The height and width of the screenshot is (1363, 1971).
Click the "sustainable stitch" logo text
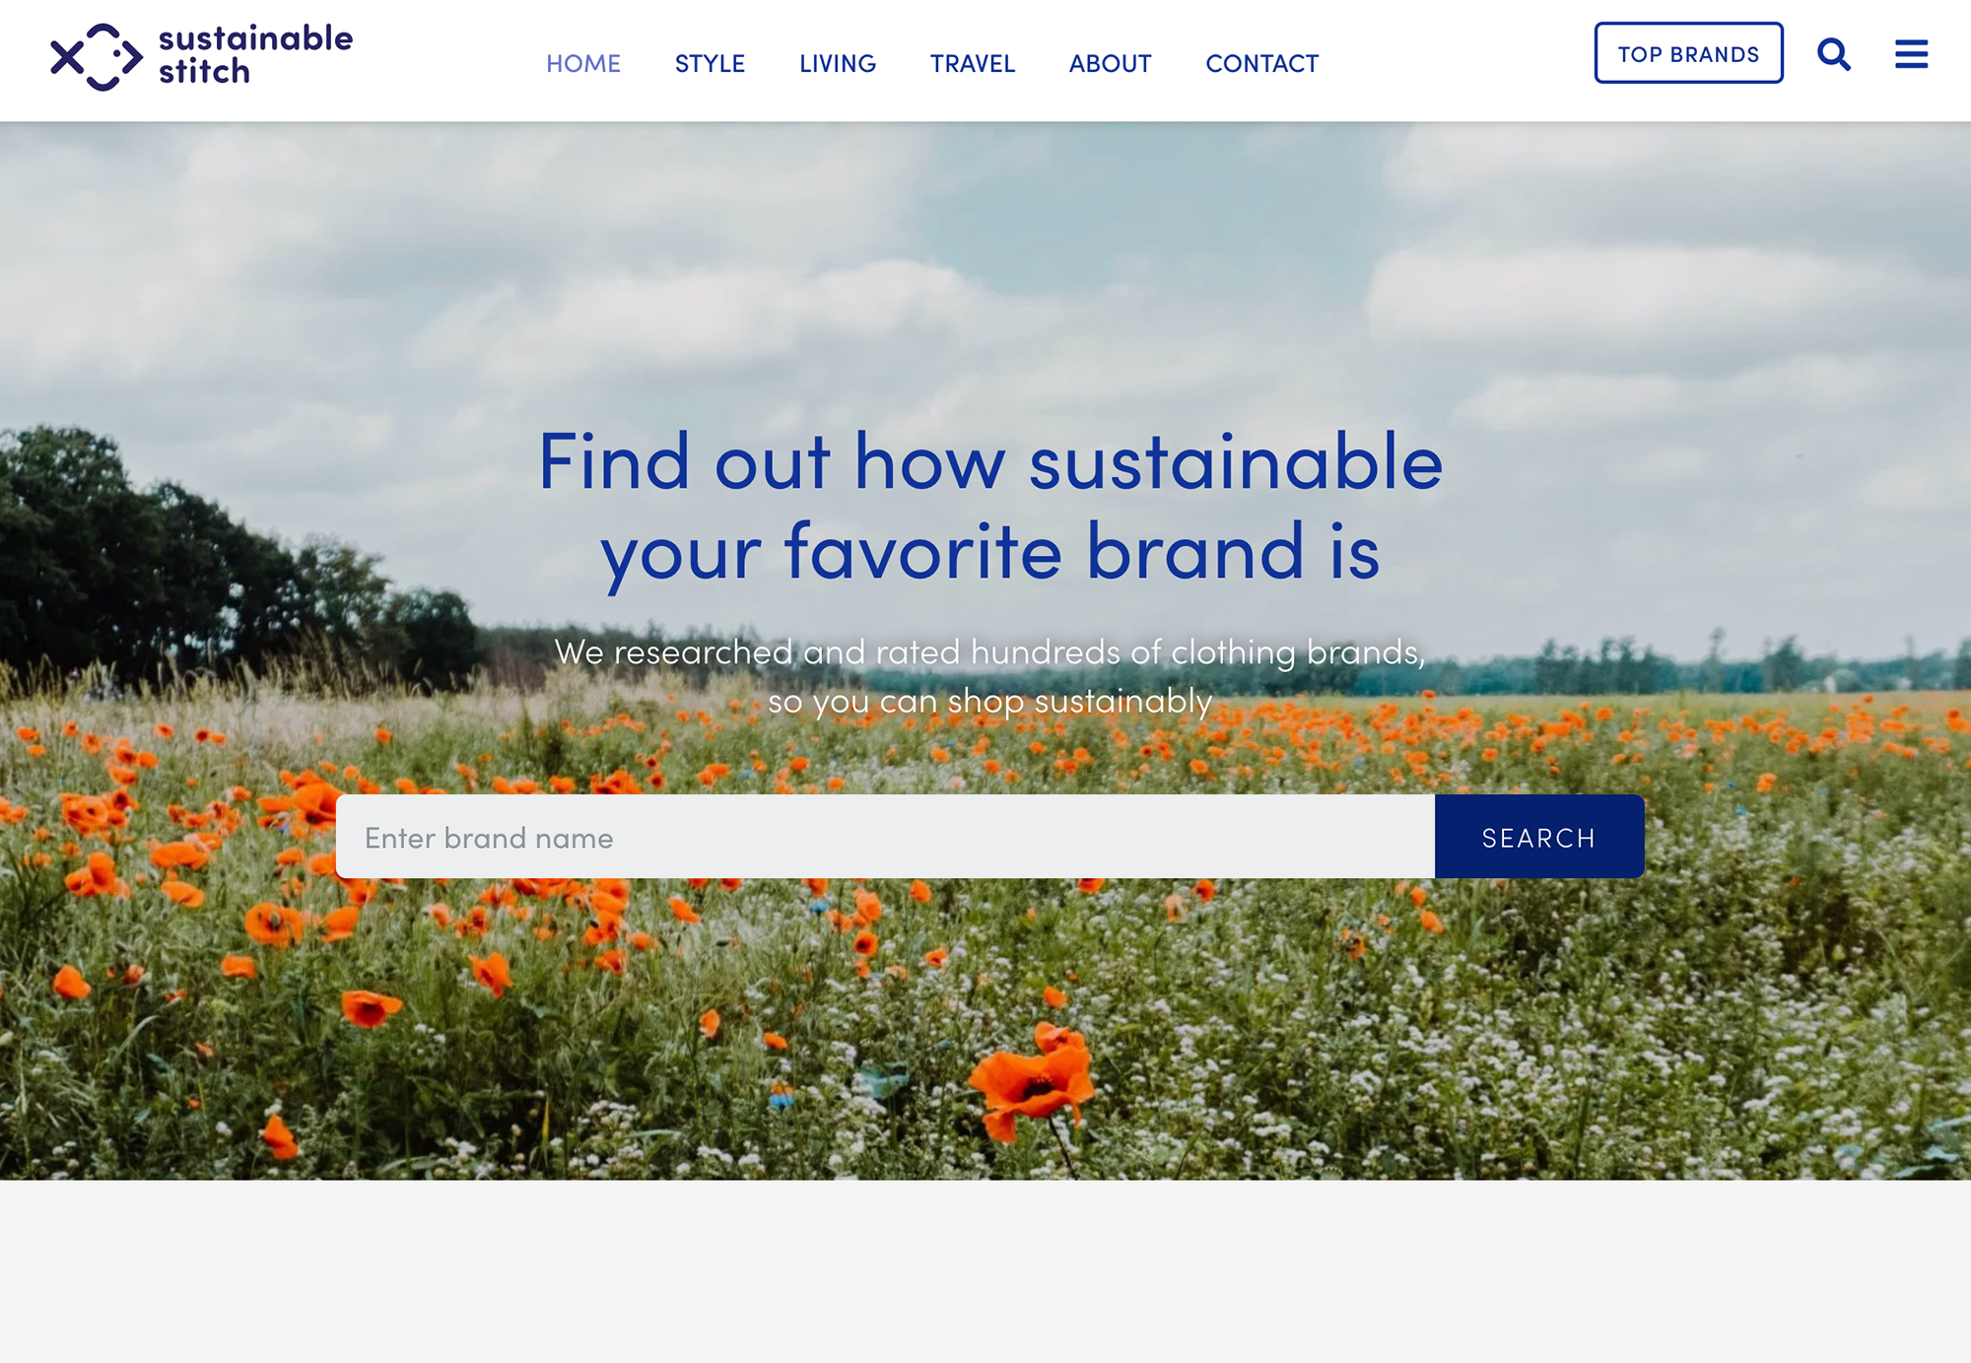coord(255,55)
